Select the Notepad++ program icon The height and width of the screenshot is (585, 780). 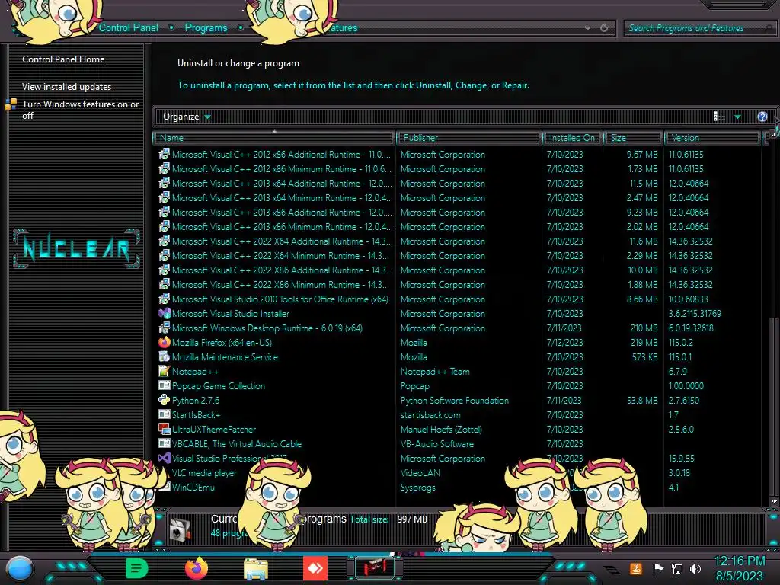tap(165, 371)
